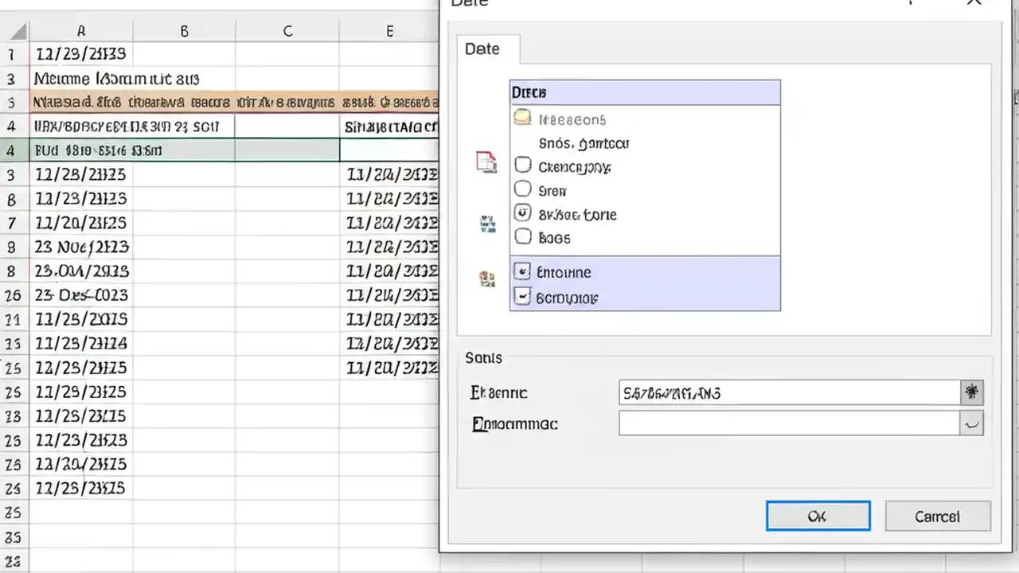This screenshot has height=573, width=1019.
Task: Cancel the Date dialog
Action: click(937, 516)
